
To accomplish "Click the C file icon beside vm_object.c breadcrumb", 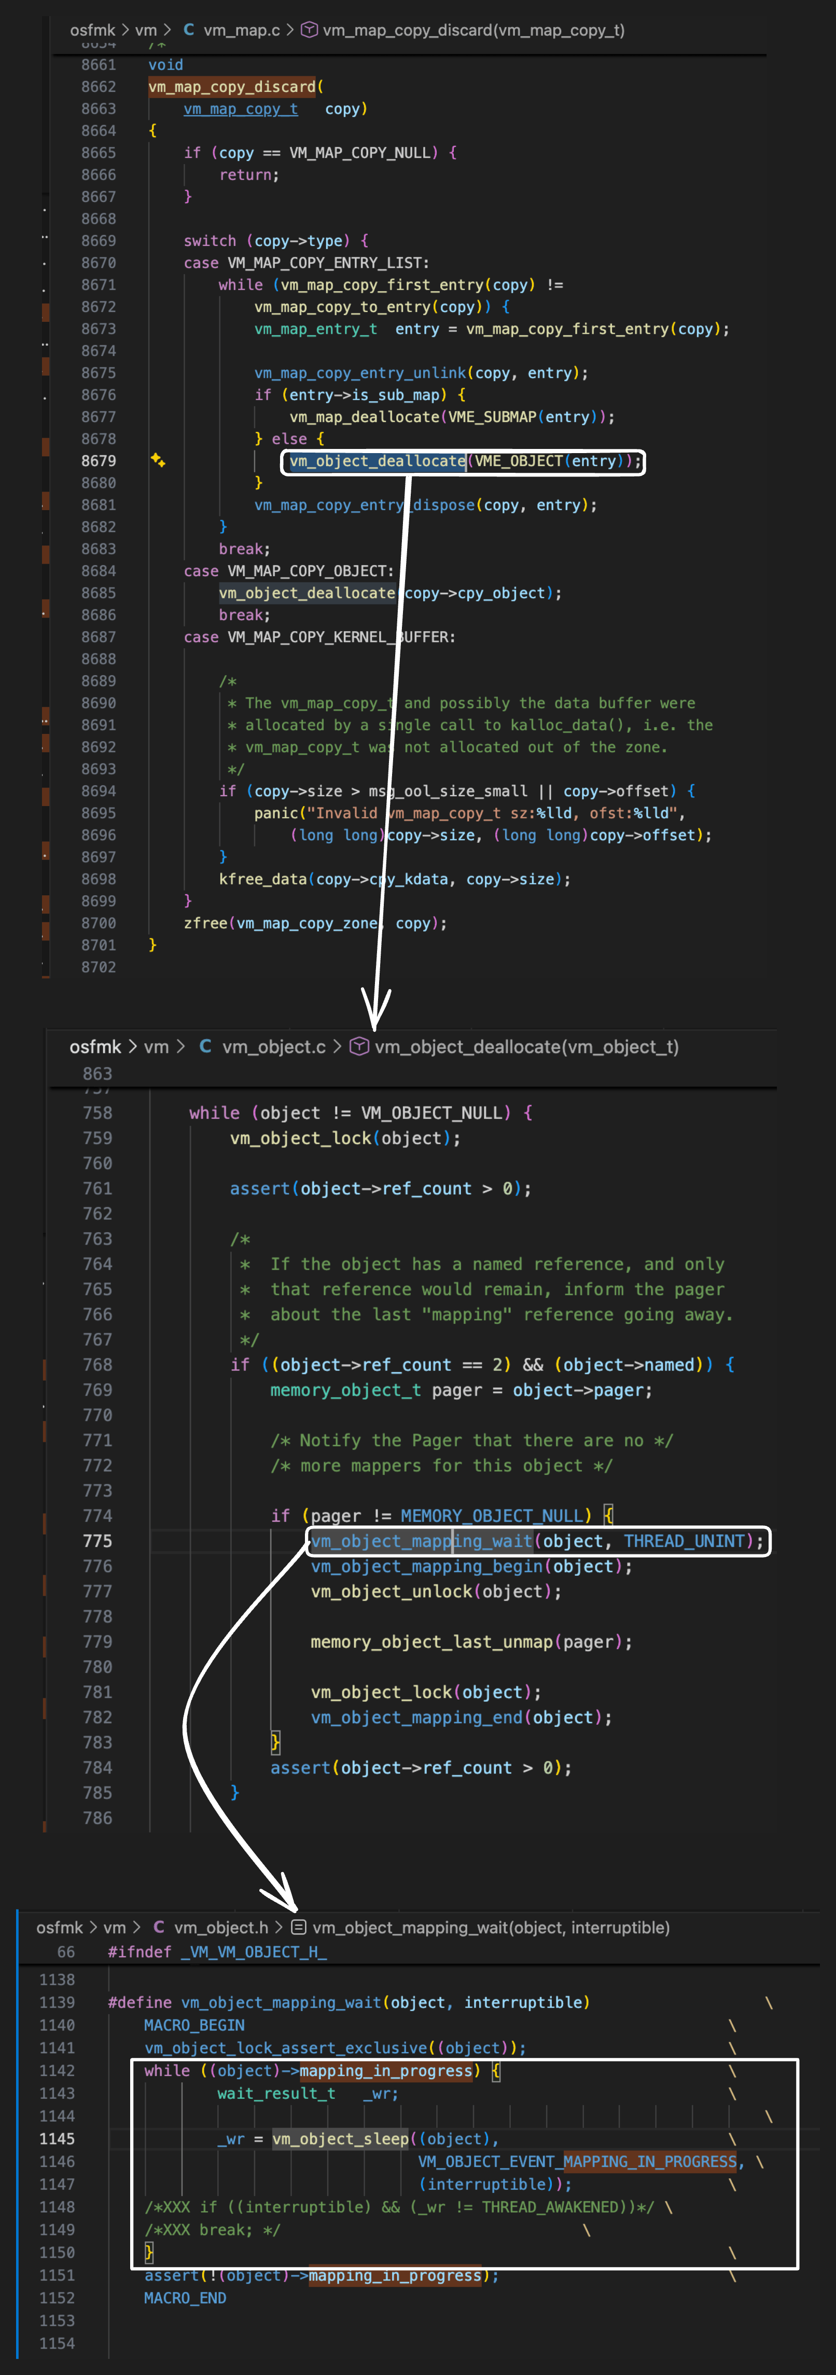I will pyautogui.click(x=205, y=1046).
